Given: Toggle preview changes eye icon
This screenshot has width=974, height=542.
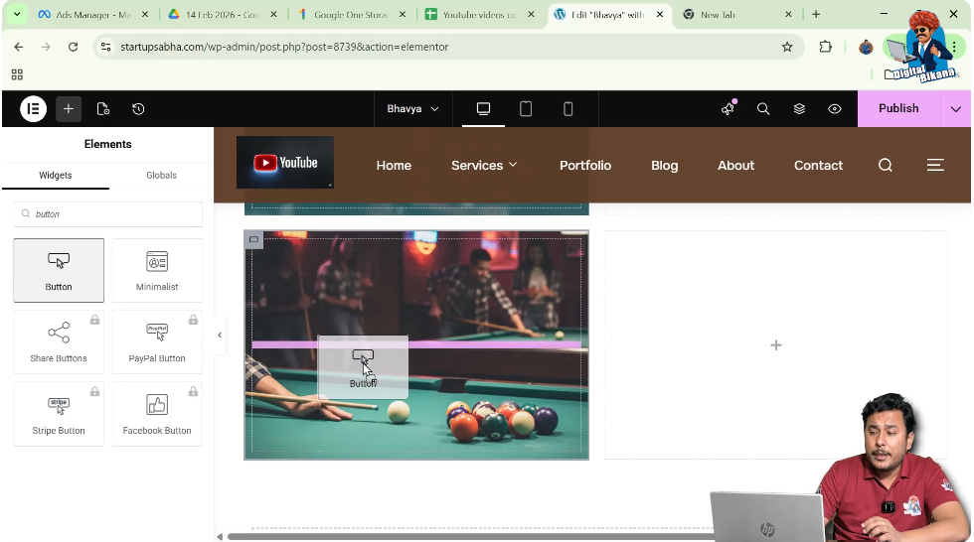Looking at the screenshot, I should coord(835,109).
